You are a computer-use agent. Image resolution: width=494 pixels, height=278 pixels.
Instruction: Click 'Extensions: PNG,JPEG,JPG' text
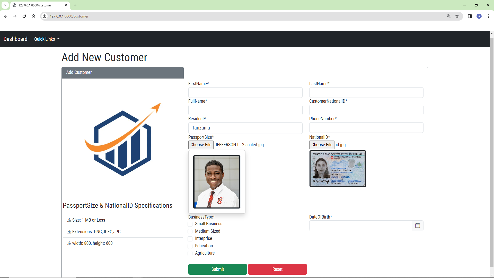(x=96, y=232)
